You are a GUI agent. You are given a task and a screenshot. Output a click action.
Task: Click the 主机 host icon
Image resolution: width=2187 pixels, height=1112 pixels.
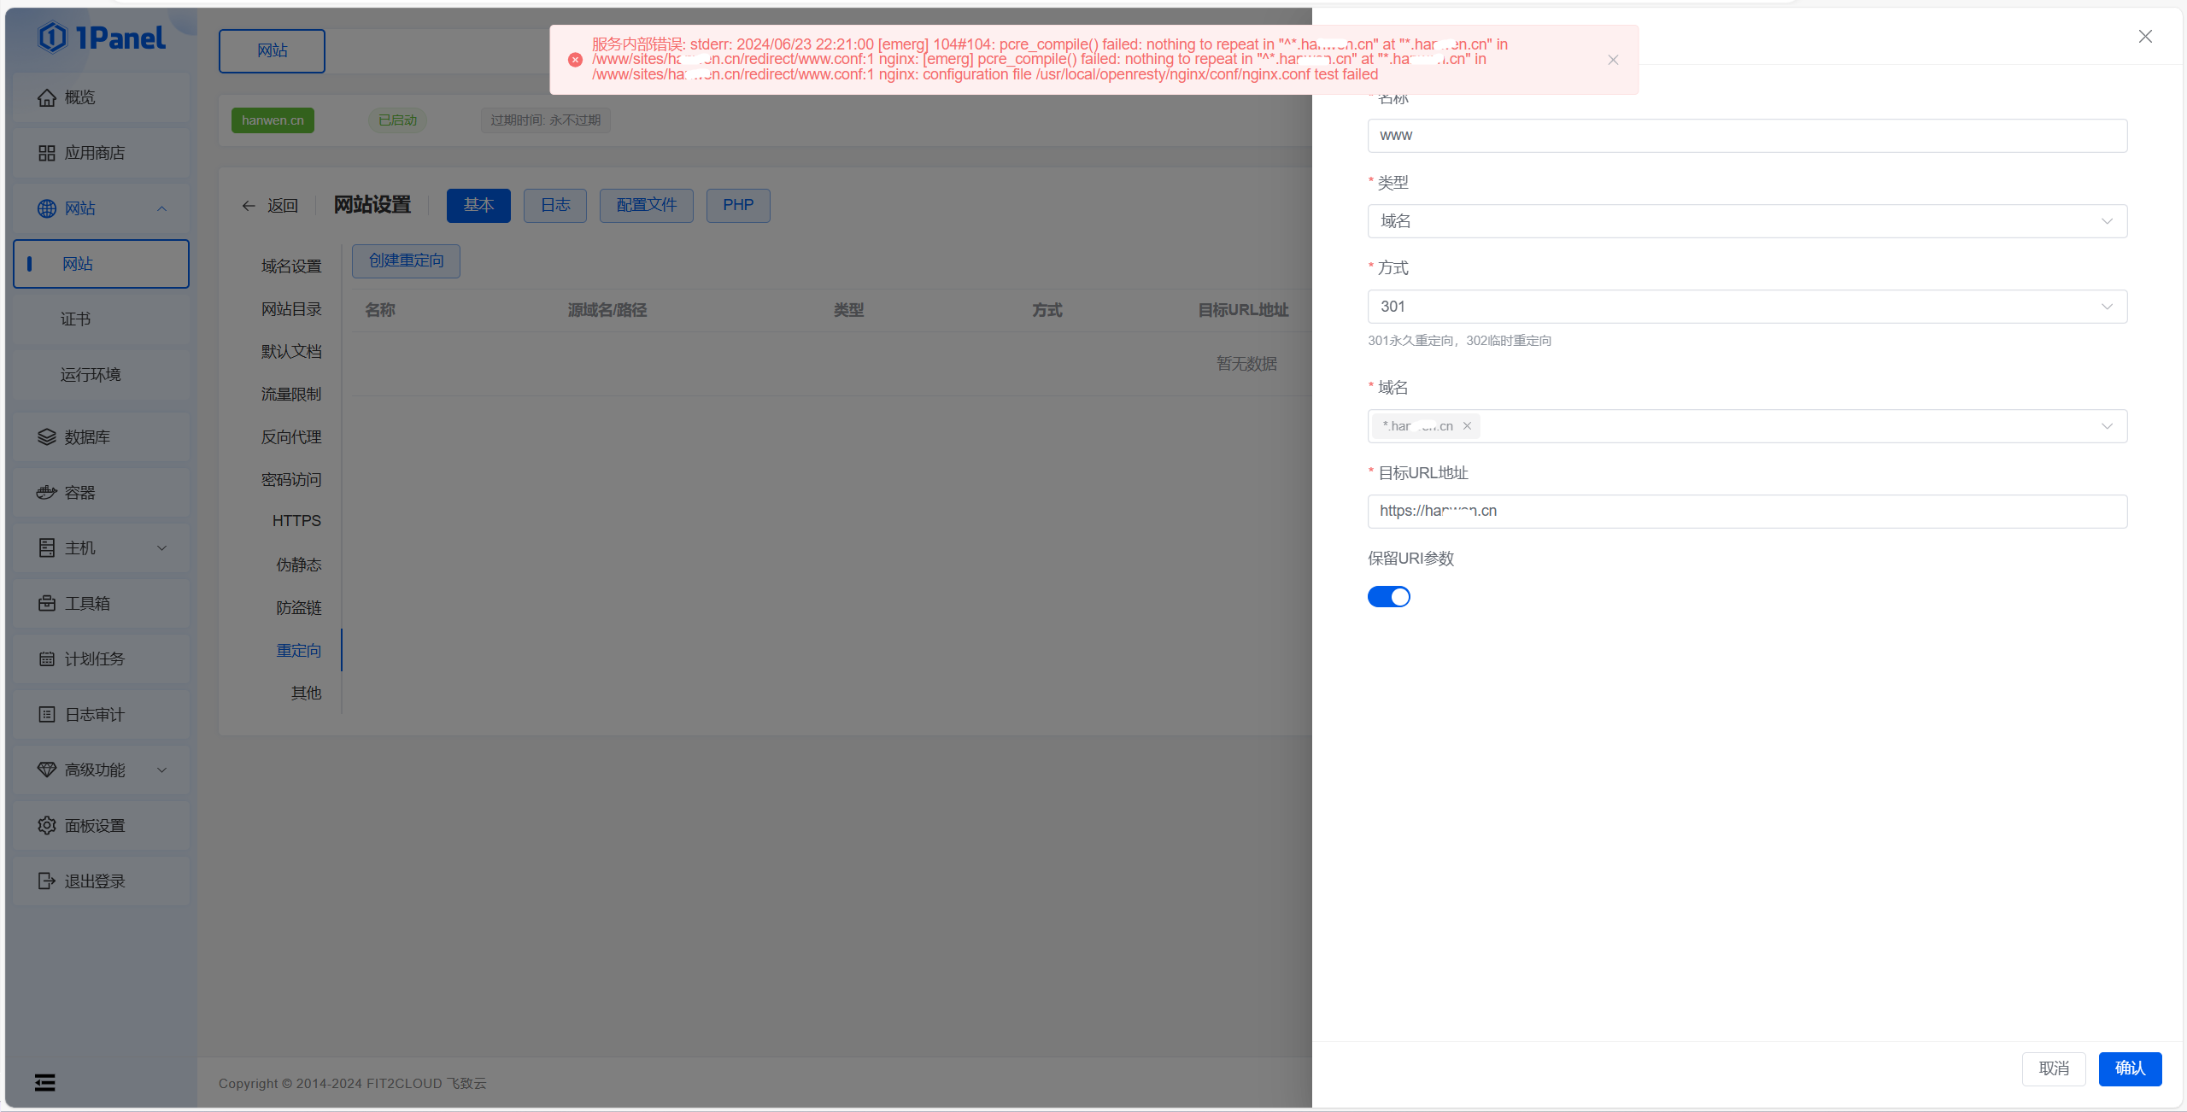pyautogui.click(x=47, y=548)
